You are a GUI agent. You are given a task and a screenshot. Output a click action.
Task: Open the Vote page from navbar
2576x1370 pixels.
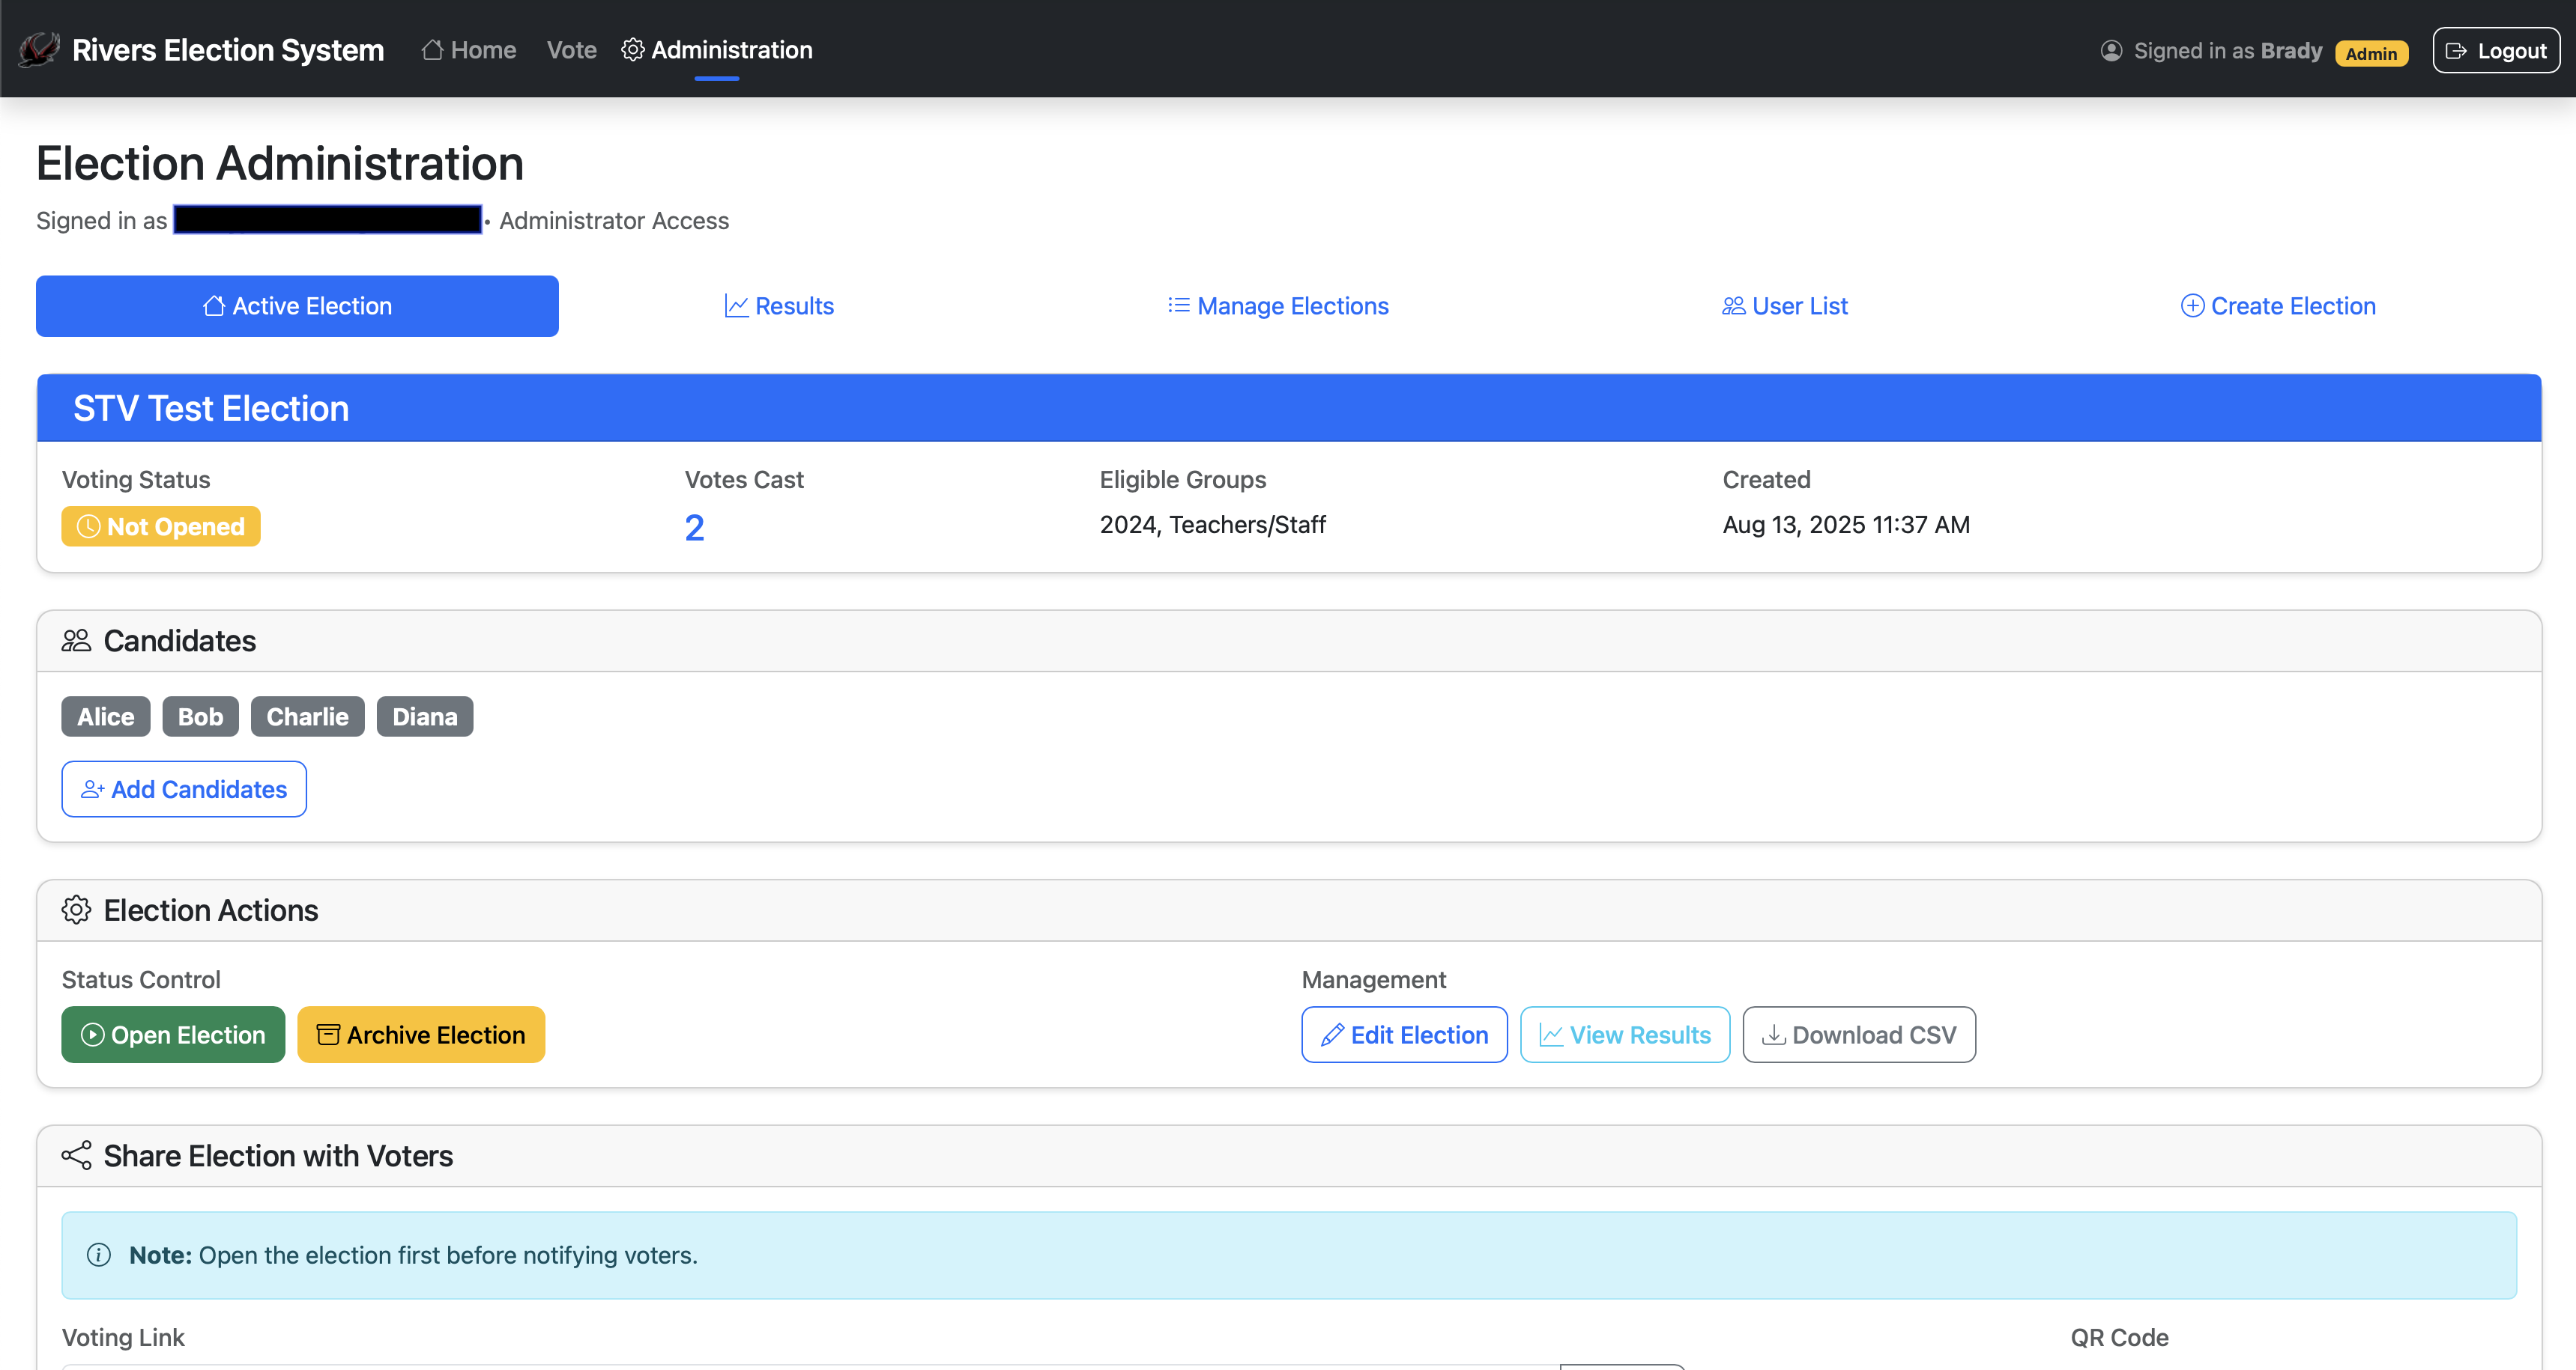571,50
